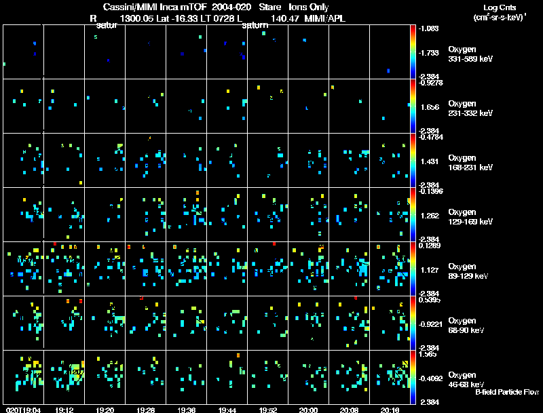The image size is (543, 413).
Task: Open the Oxygen 89-129 keV panel at 20:00
Action: click(308, 269)
